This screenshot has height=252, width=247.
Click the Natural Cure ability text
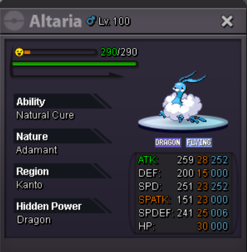tap(45, 115)
